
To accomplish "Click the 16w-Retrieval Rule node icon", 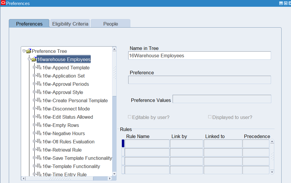I will tap(39, 150).
